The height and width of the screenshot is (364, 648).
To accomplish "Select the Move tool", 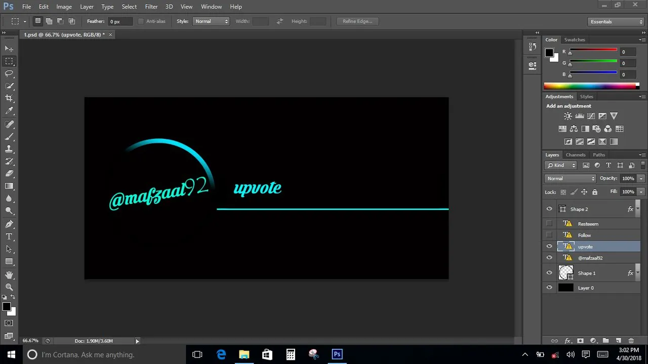I will (9, 49).
